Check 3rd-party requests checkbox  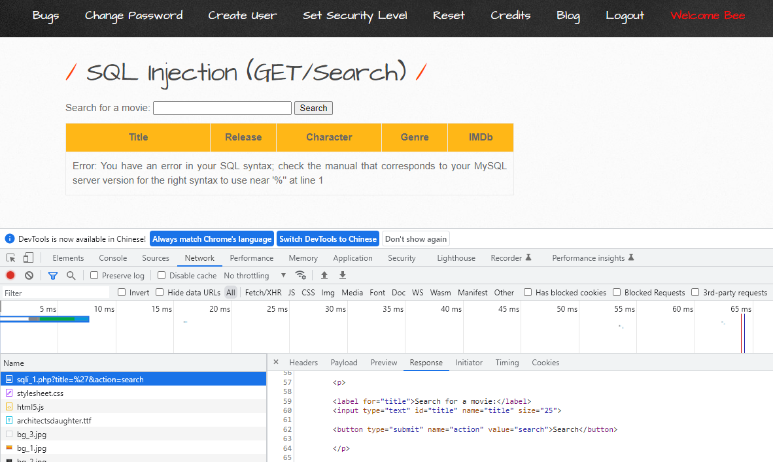point(695,292)
